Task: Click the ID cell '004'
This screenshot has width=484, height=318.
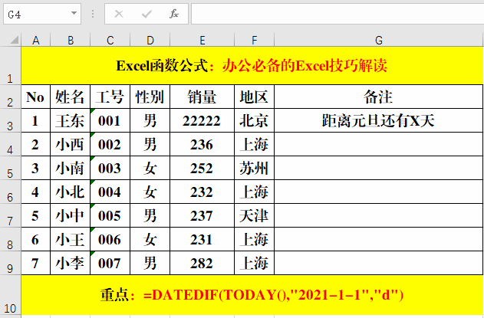Action: coord(110,192)
